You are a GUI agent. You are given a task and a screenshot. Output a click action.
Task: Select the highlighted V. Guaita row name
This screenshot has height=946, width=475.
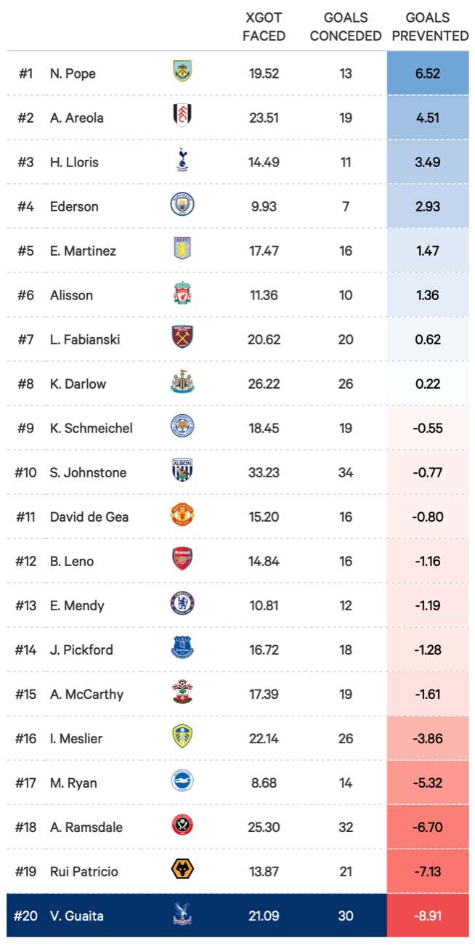pos(77,915)
